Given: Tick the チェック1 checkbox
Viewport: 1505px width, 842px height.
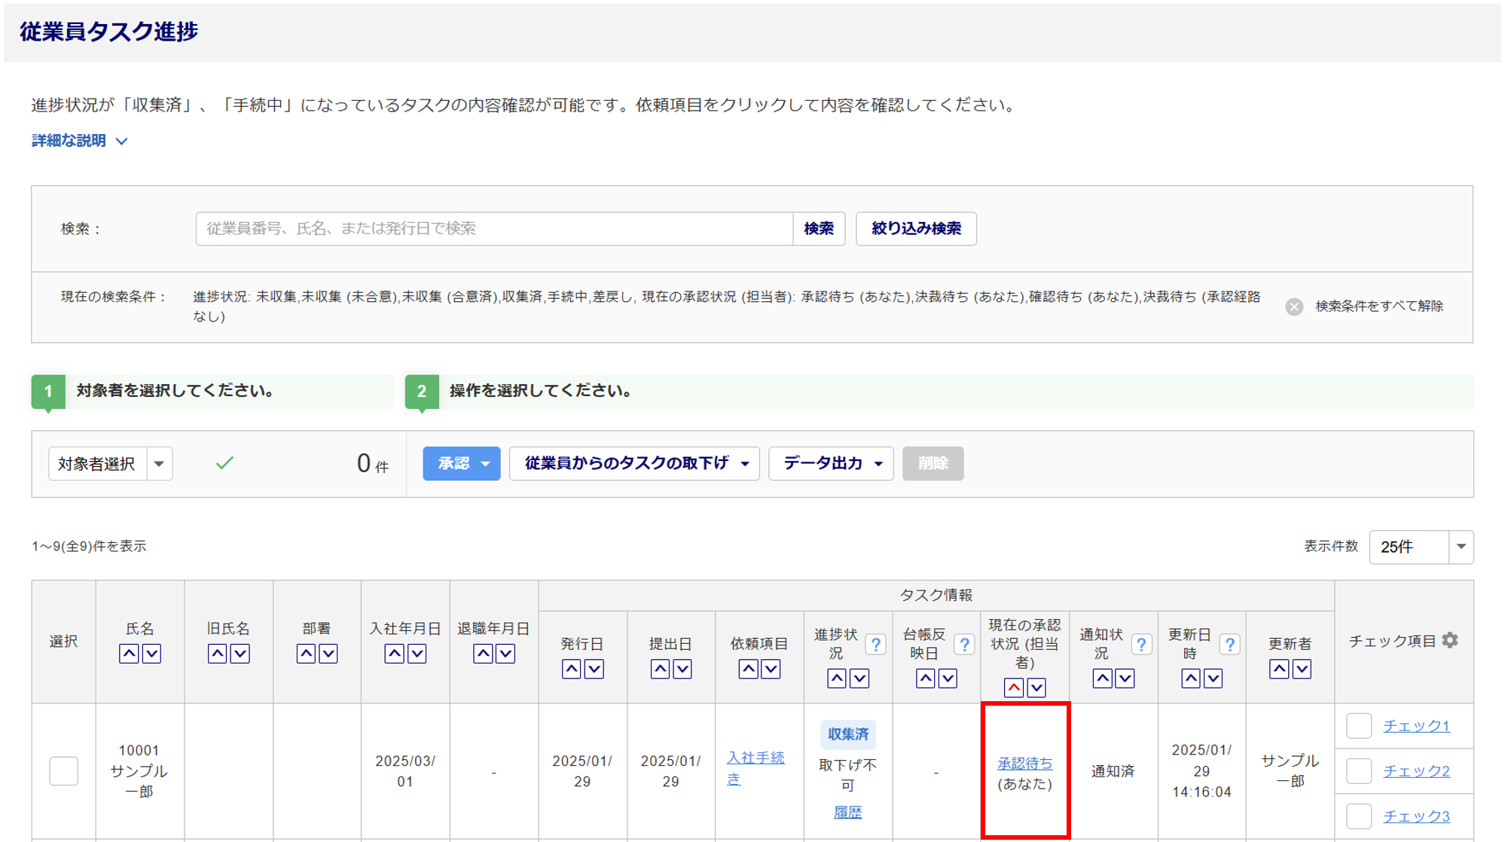Looking at the screenshot, I should [x=1359, y=726].
